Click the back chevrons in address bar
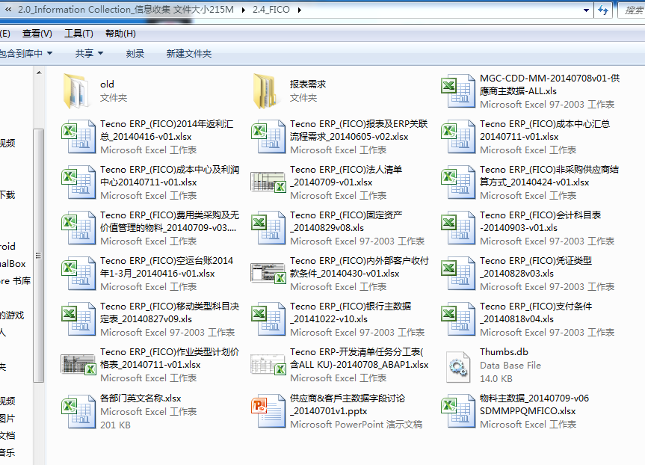This screenshot has height=465, width=645. click(x=8, y=10)
